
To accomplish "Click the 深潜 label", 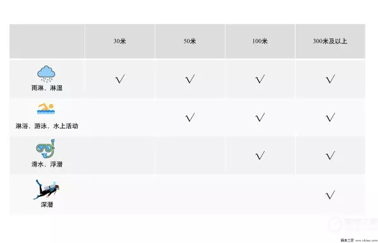I will (47, 204).
